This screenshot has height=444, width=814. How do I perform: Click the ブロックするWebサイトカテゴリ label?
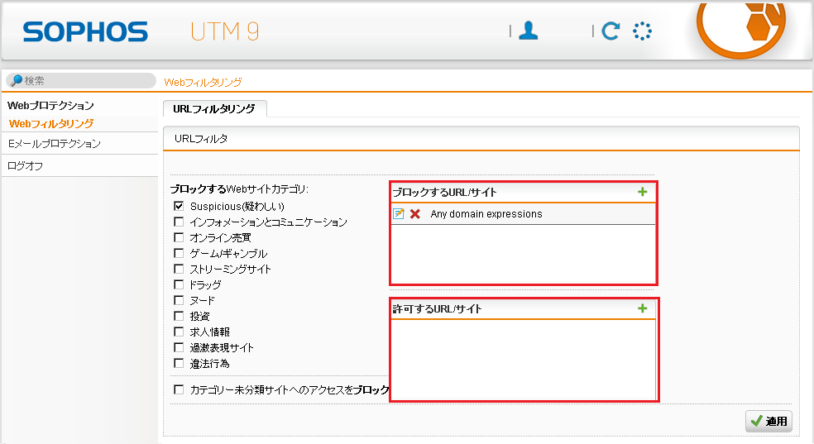(x=239, y=189)
